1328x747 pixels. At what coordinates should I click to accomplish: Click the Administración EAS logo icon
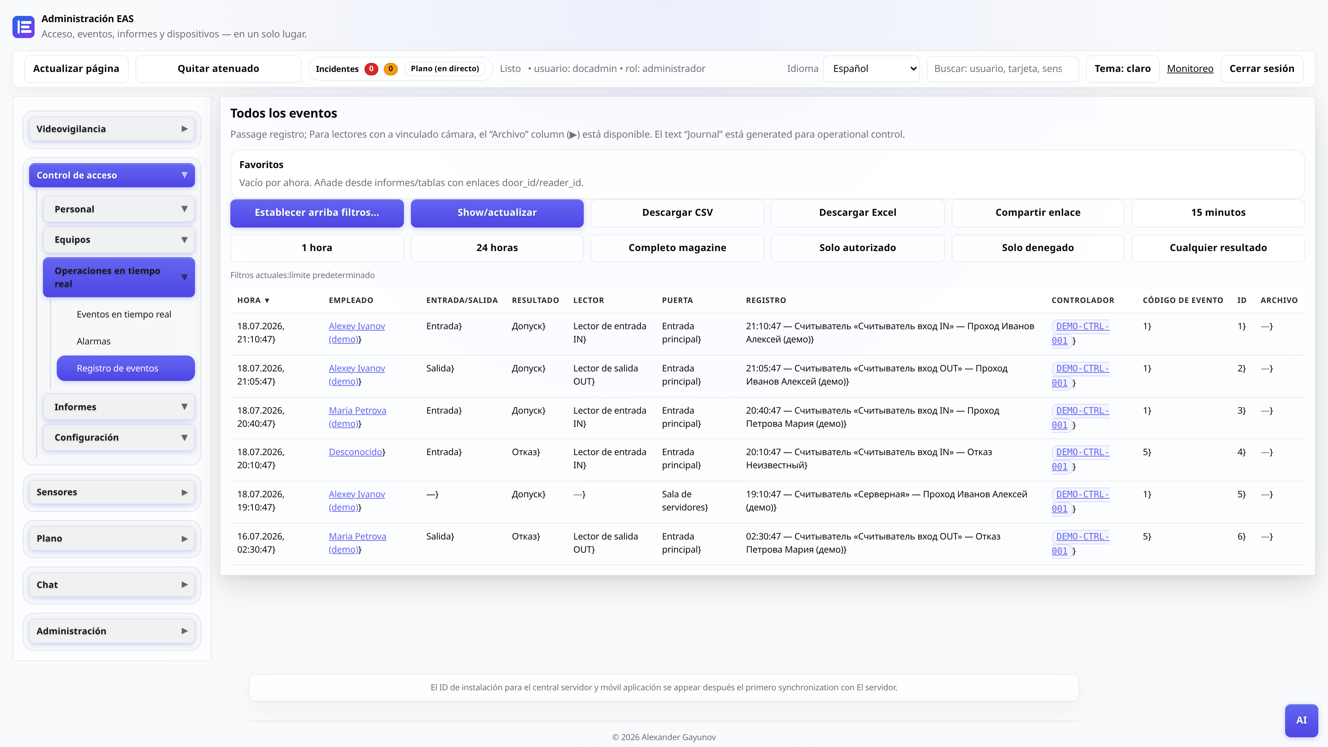(x=23, y=27)
